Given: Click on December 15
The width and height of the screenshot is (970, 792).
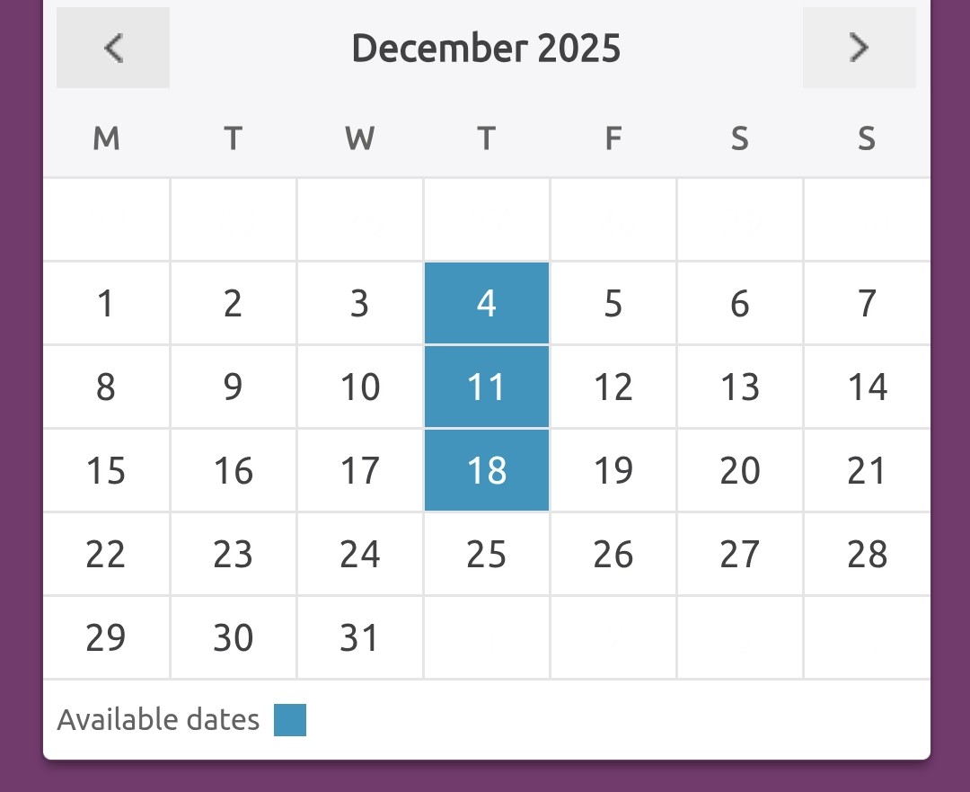Looking at the screenshot, I should click(106, 471).
